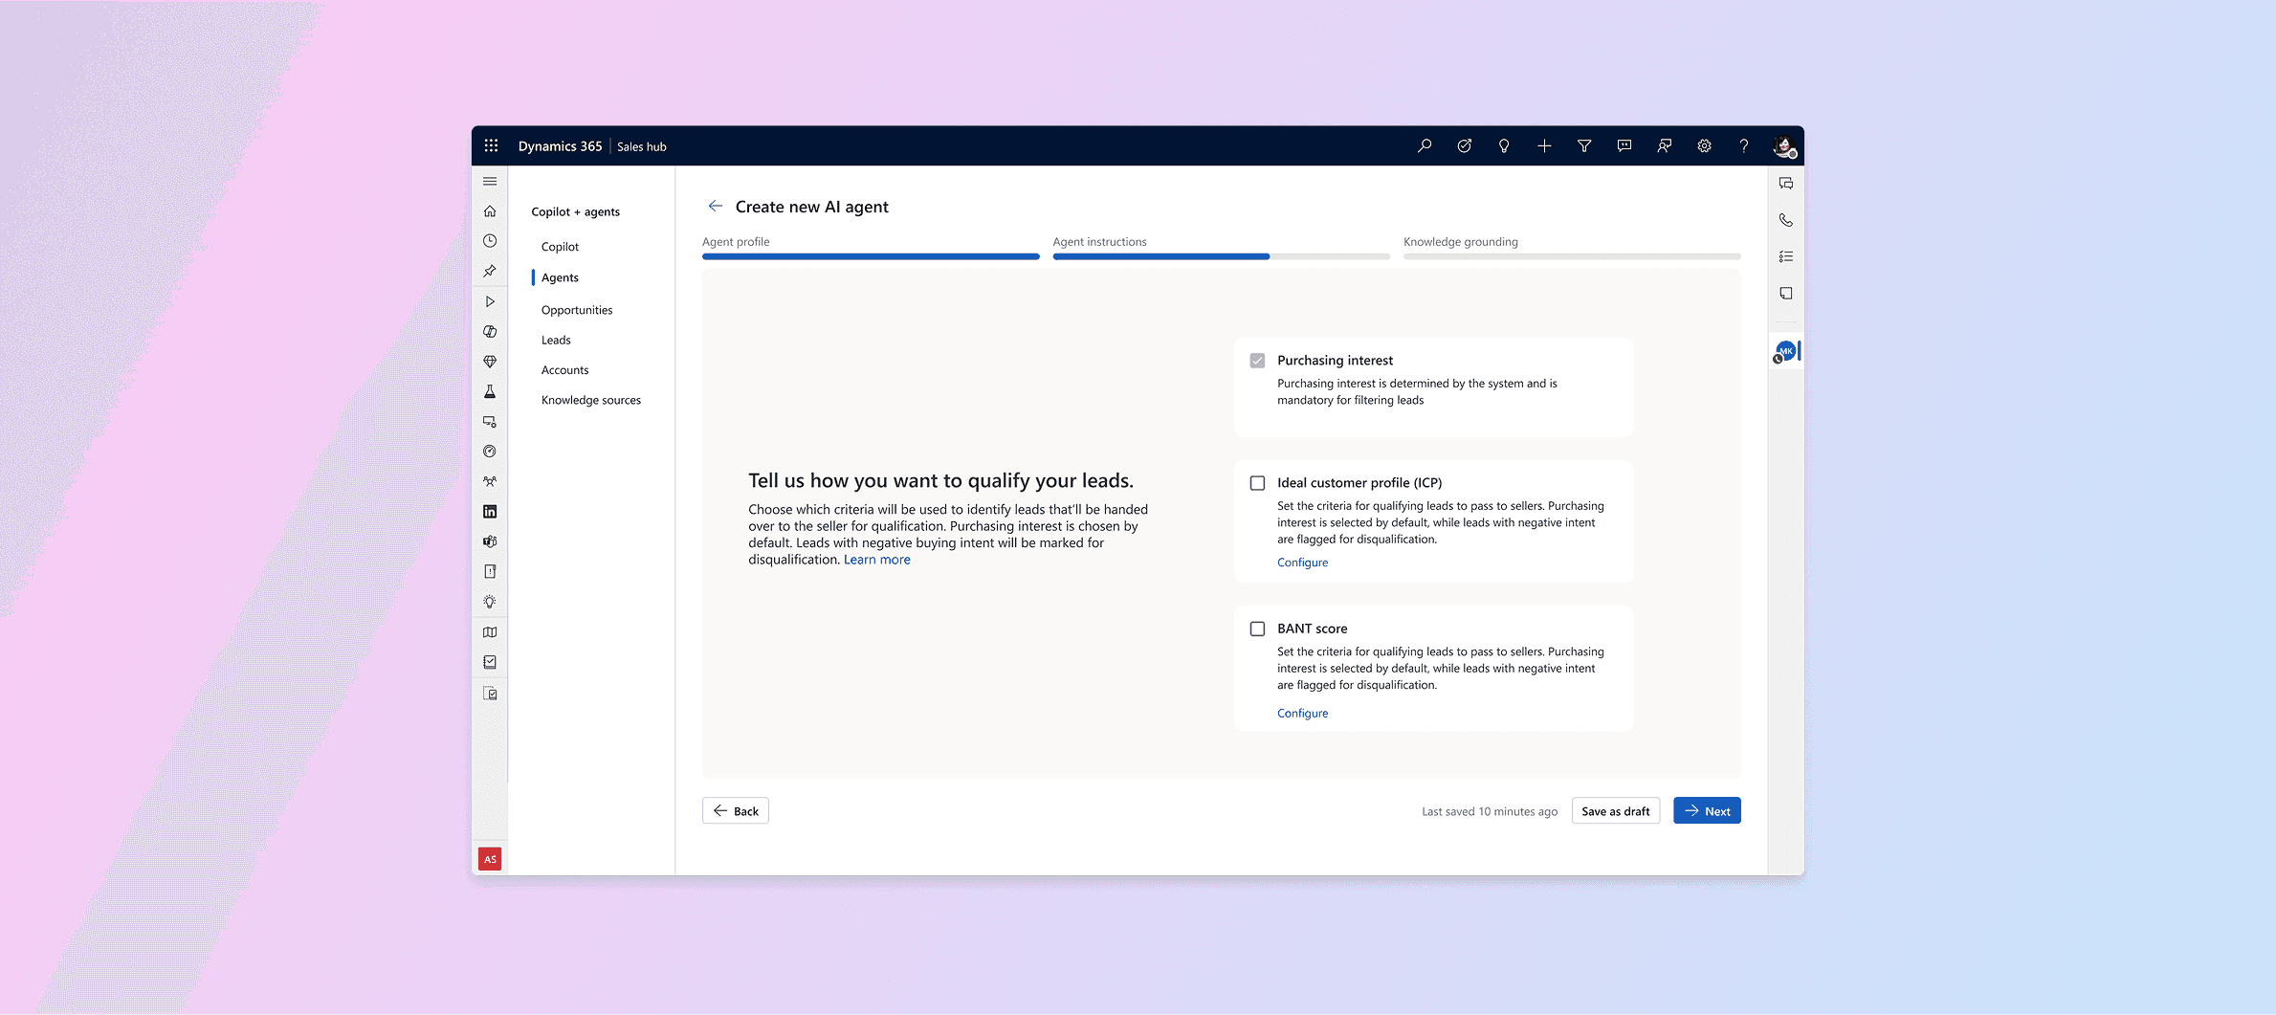The height and width of the screenshot is (1015, 2276).
Task: Click the phone call icon in right rail
Action: (1785, 220)
